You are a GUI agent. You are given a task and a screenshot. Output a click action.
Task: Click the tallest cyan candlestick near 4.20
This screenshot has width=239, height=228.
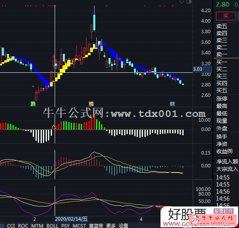pos(94,23)
